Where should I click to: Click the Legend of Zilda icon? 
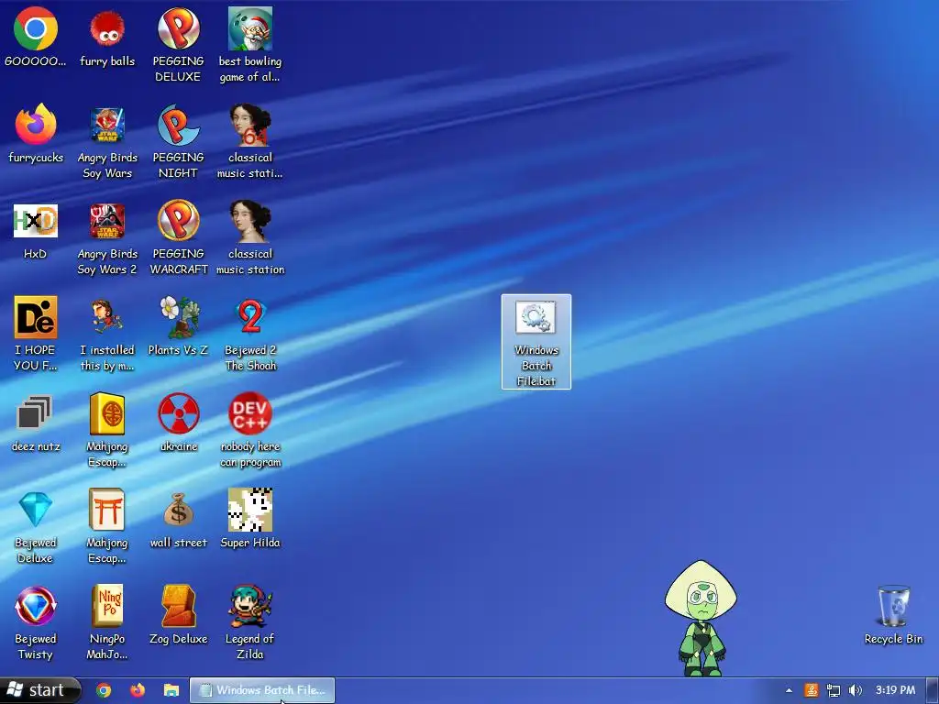(x=250, y=623)
